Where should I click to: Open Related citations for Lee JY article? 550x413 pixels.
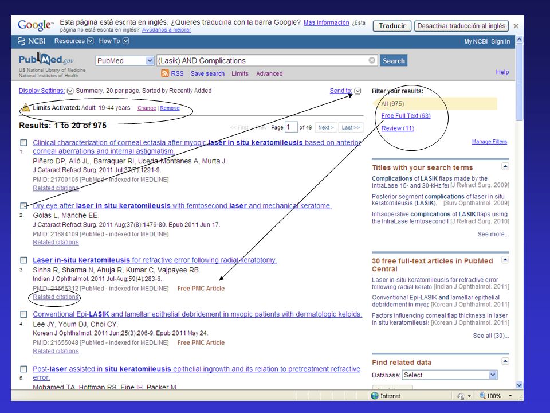[56, 351]
